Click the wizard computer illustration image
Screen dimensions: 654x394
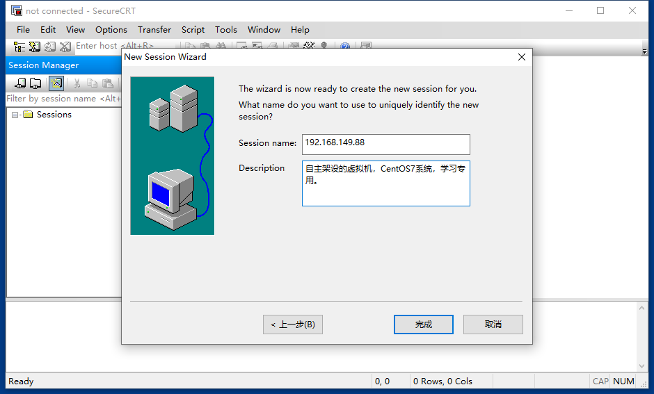[x=173, y=156]
